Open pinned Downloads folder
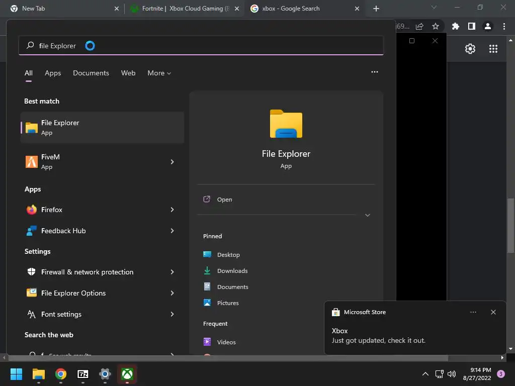 click(225, 271)
